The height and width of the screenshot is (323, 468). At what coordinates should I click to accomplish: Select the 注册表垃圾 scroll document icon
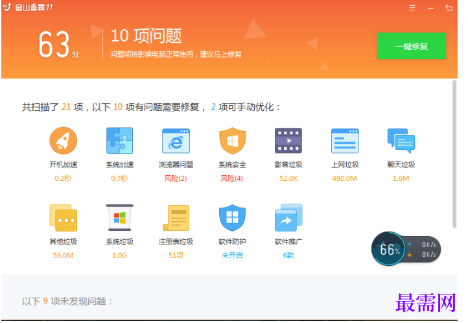click(176, 218)
